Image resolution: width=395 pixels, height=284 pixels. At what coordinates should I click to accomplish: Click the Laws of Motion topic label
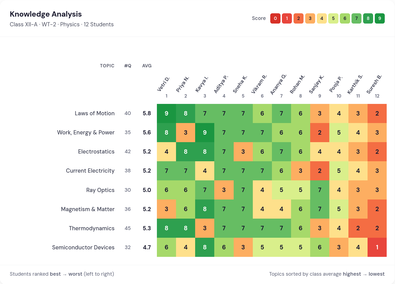(95, 113)
